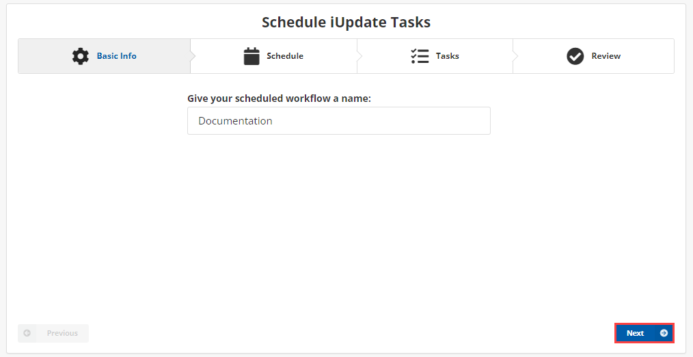This screenshot has height=357, width=693.
Task: Switch to the Schedule step label
Action: (x=285, y=56)
